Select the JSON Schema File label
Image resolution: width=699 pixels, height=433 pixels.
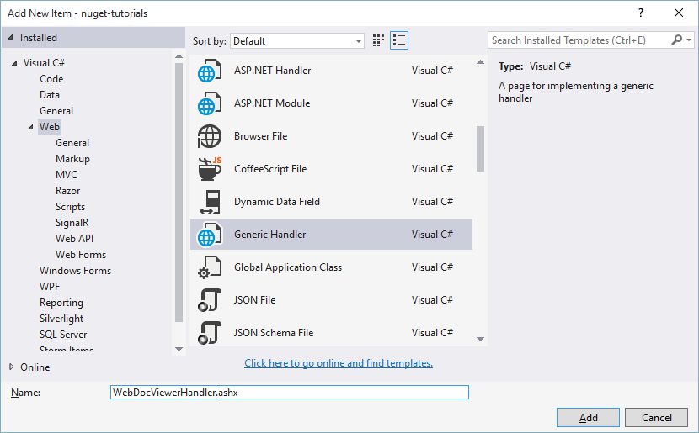point(274,333)
